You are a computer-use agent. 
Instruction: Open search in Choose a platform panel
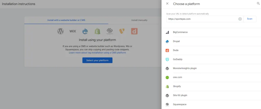click(258, 4)
